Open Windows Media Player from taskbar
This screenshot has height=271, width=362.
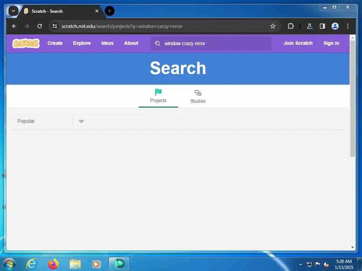click(96, 264)
